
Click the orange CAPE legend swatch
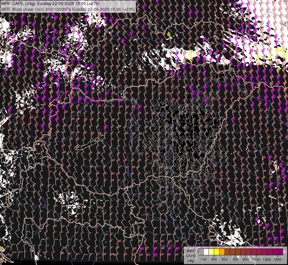(x=222, y=252)
